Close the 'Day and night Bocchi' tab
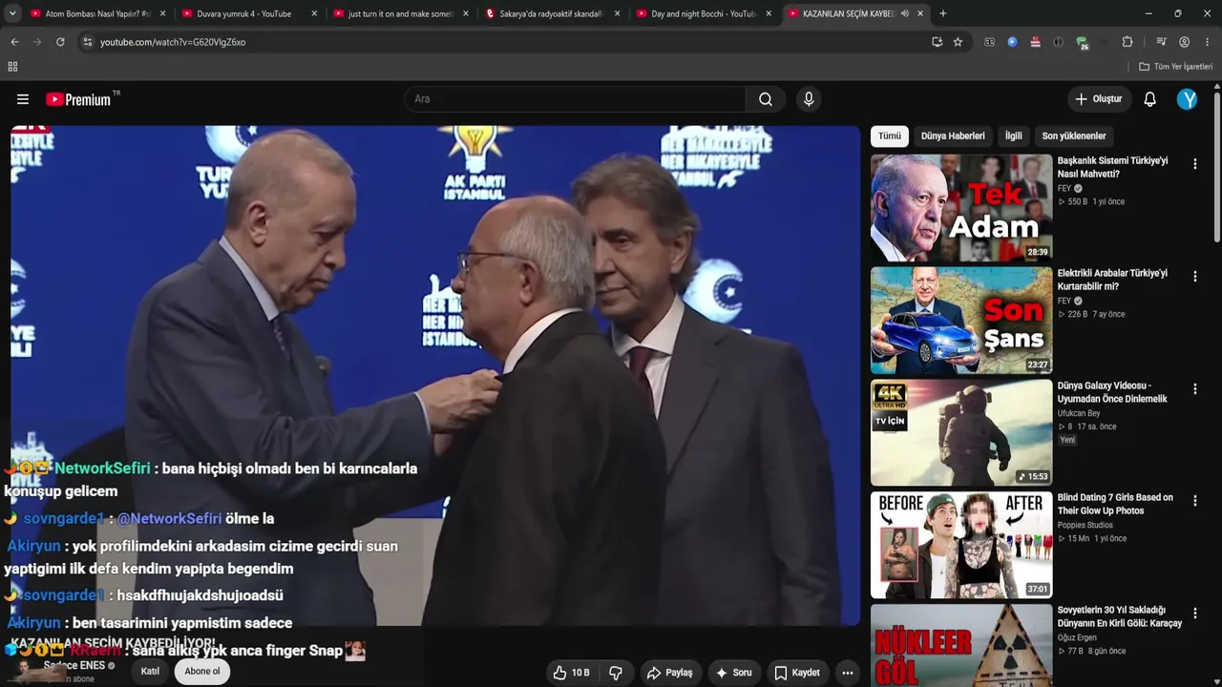Screen dimensions: 1222x687 [769, 14]
